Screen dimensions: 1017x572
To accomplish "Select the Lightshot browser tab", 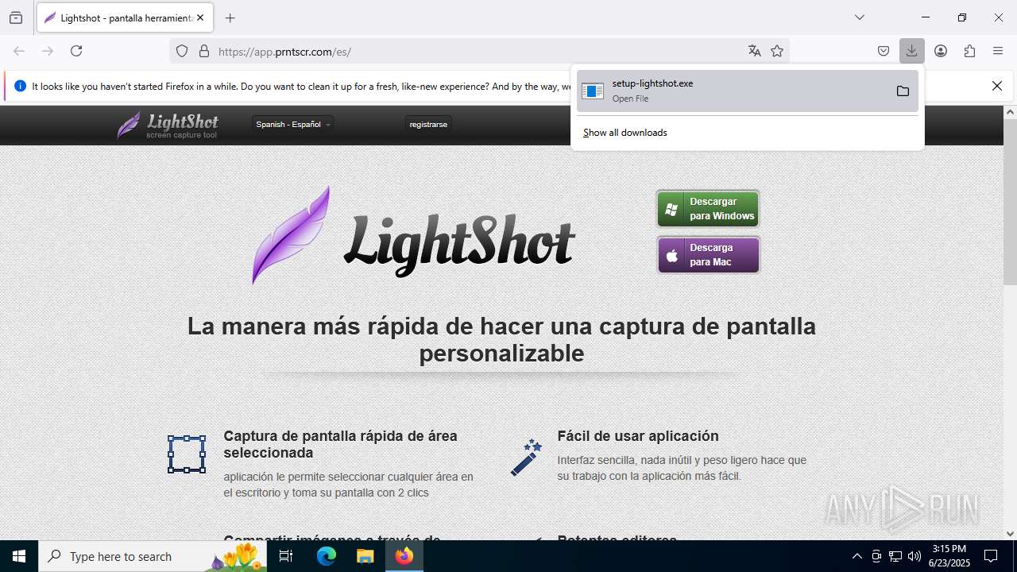I will 124,17.
